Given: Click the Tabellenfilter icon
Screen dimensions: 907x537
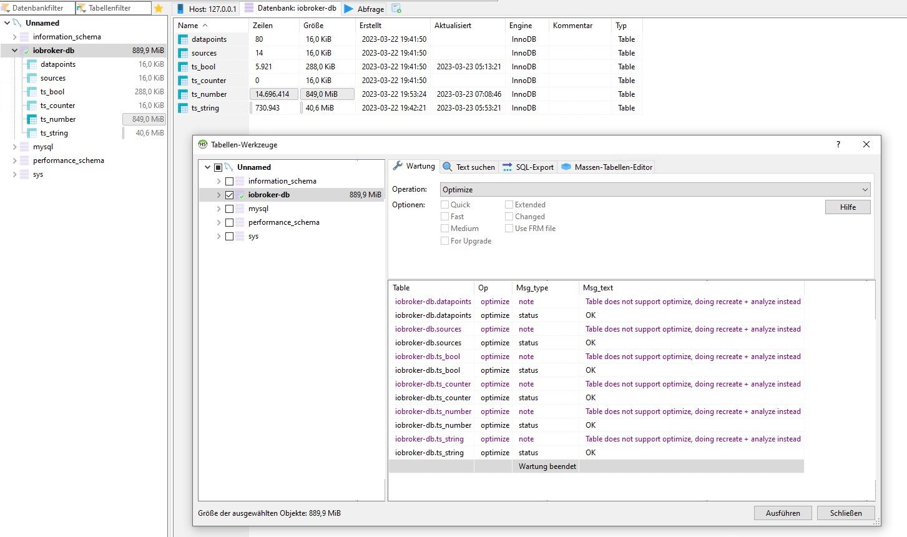Looking at the screenshot, I should tap(81, 8).
